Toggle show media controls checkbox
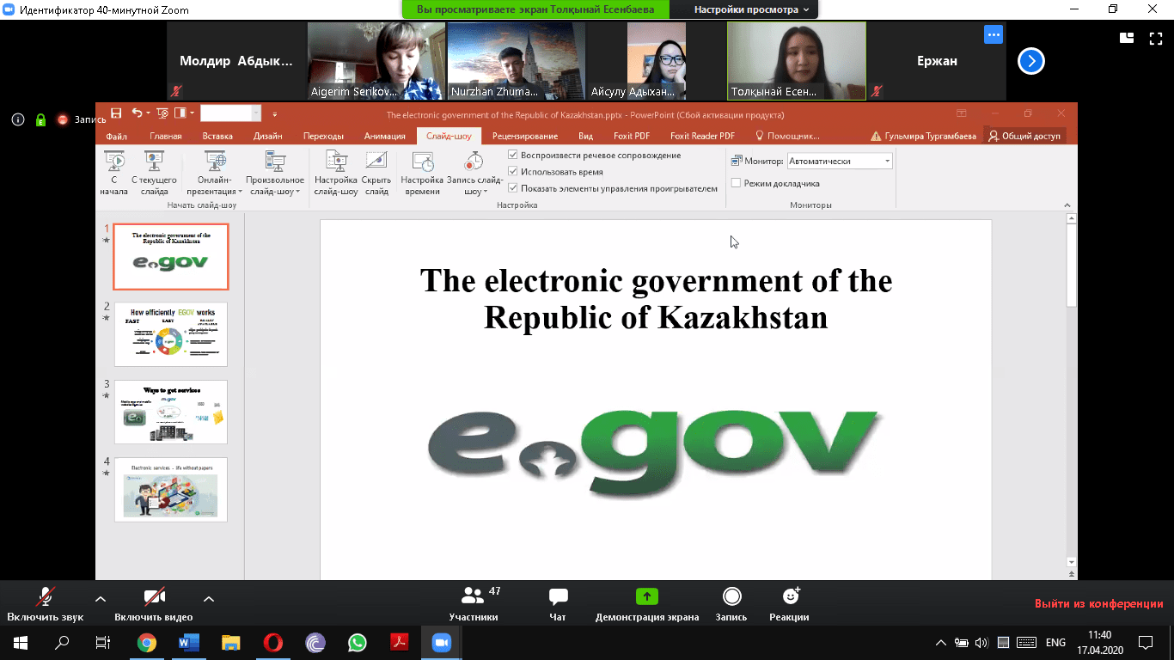The image size is (1174, 660). (513, 188)
